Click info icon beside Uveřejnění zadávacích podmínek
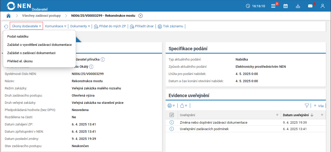 click(x=172, y=129)
